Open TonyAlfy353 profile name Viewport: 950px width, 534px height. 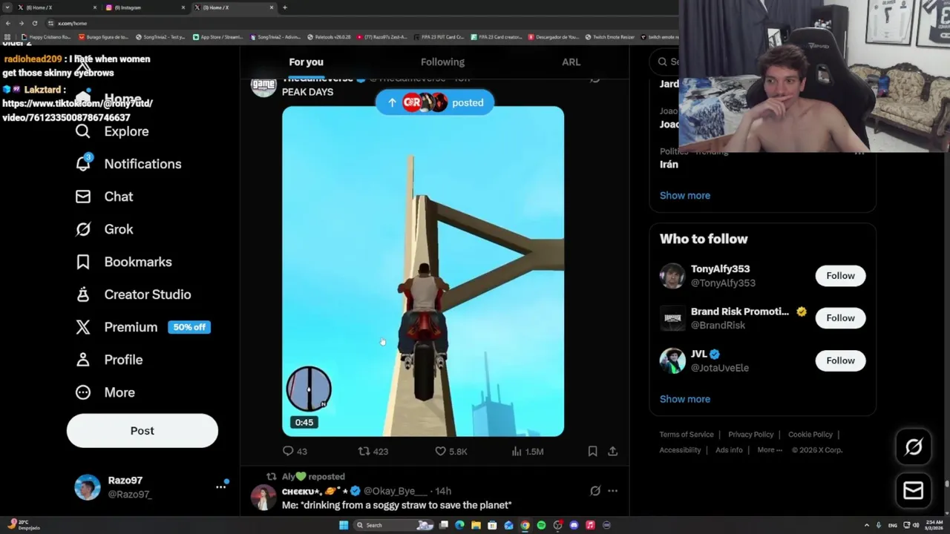pos(720,269)
